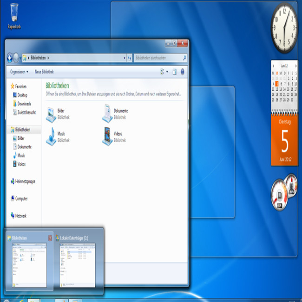Select Desktop in the navigation pane

(20, 95)
